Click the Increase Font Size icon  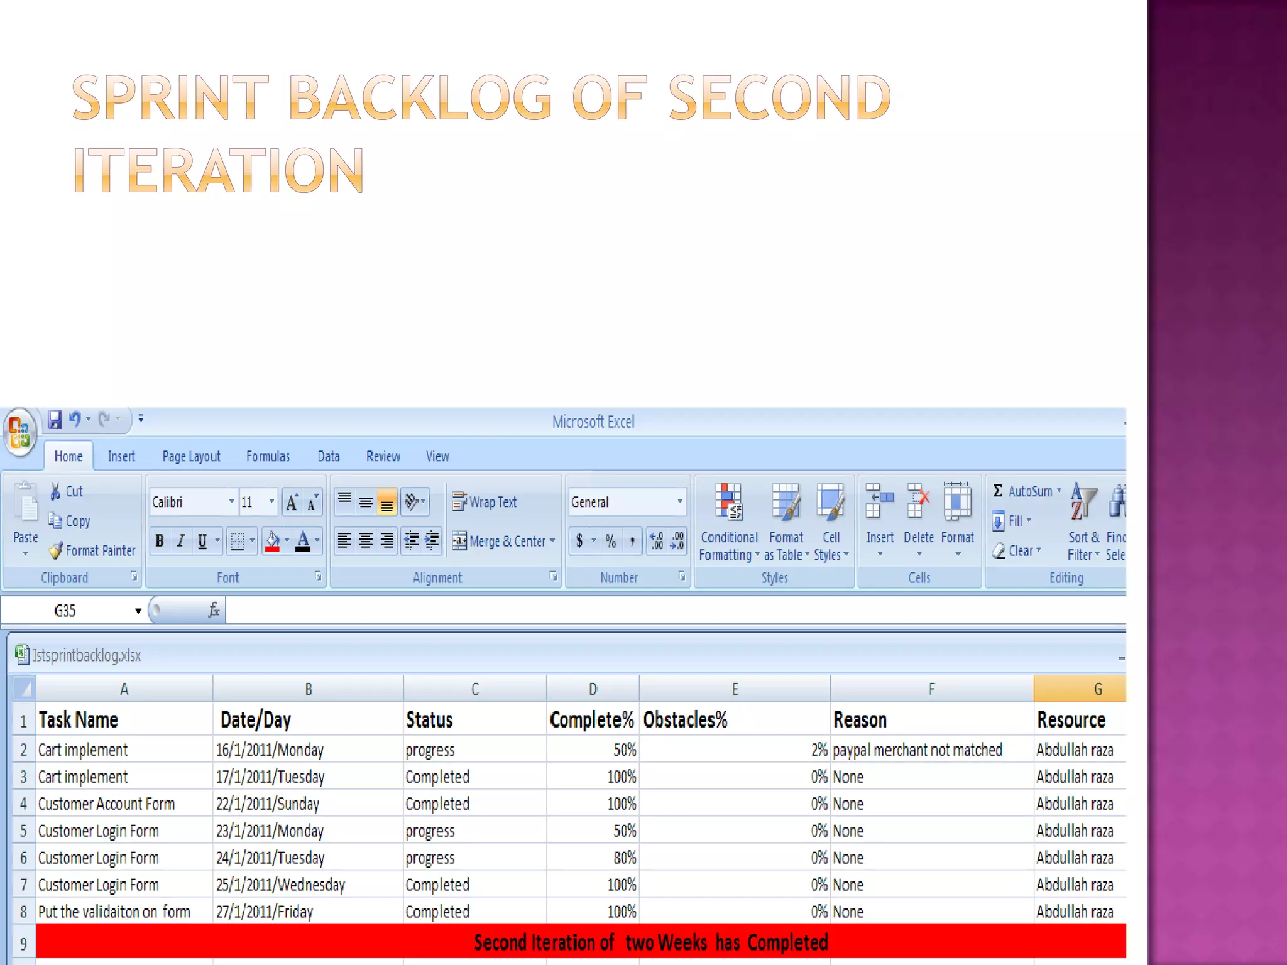pyautogui.click(x=292, y=503)
